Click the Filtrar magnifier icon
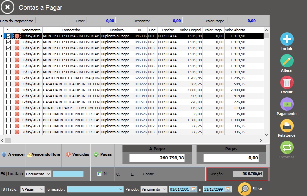Screen dimensions: 307x196 [245, 189]
